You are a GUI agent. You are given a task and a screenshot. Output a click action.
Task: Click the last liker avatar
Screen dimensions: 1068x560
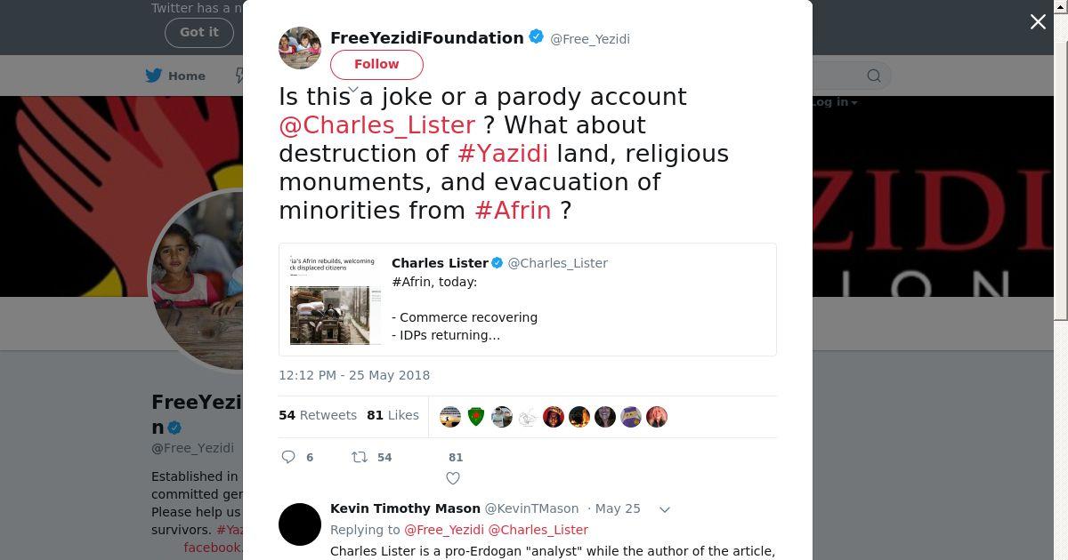(x=657, y=417)
